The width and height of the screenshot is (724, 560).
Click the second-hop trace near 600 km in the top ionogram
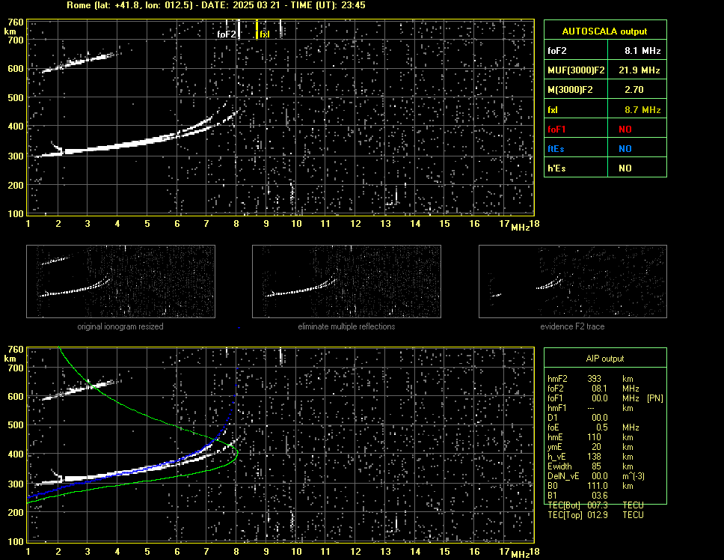[x=79, y=62]
